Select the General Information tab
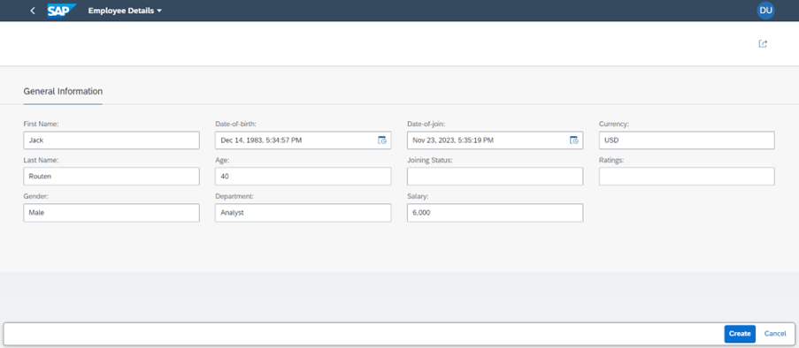Screen dimensions: 799x348 pyautogui.click(x=63, y=92)
